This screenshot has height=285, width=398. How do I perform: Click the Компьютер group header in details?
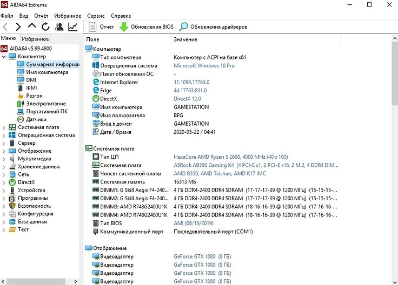[x=103, y=49]
